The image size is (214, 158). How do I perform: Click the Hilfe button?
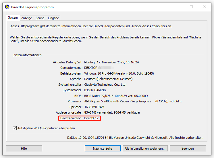(x=24, y=149)
